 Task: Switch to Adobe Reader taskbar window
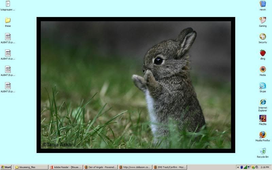click(x=65, y=167)
